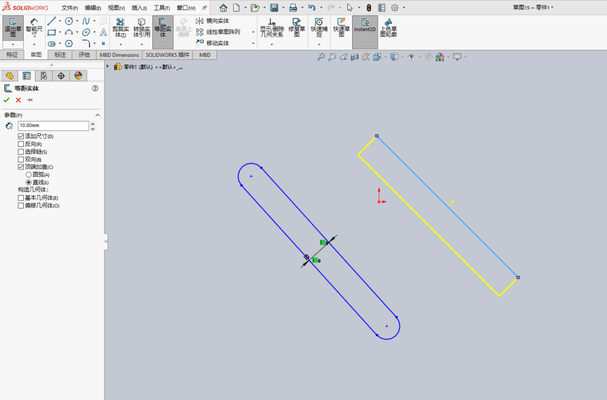Click the Convert Entities (转换实体引用) tool
The height and width of the screenshot is (400, 607).
[x=142, y=27]
